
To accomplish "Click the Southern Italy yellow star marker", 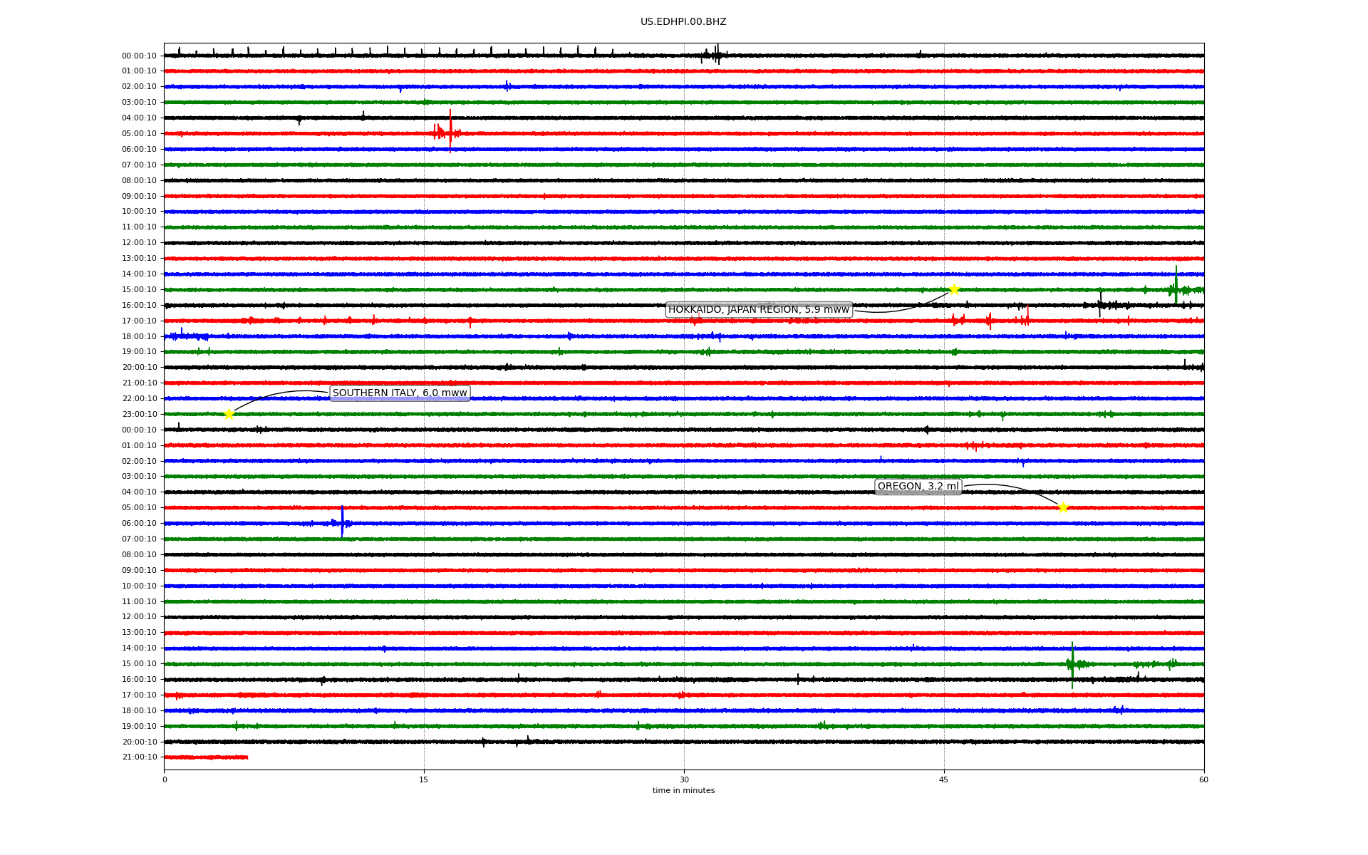I will pyautogui.click(x=229, y=414).
